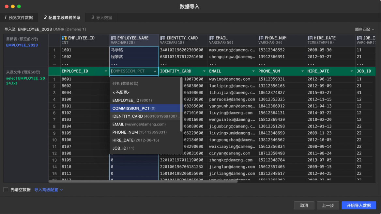Viewport: 381px width, 214px height.
Task: Click the 开始导入数据 button
Action: 358,205
